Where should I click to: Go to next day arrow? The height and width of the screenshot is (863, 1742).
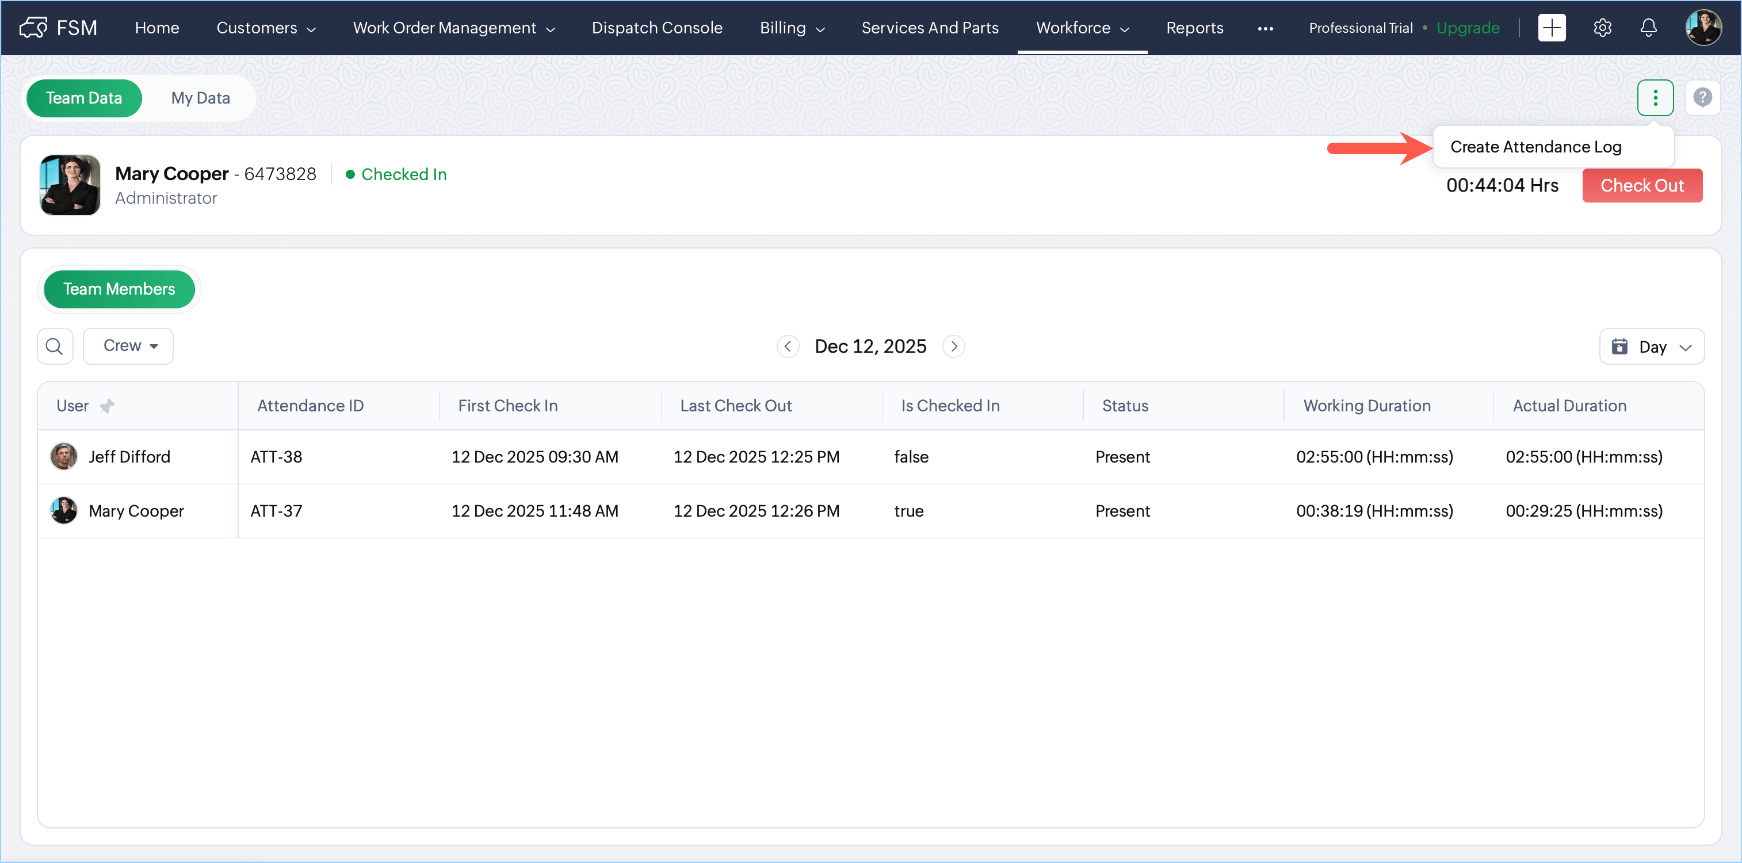[953, 346]
